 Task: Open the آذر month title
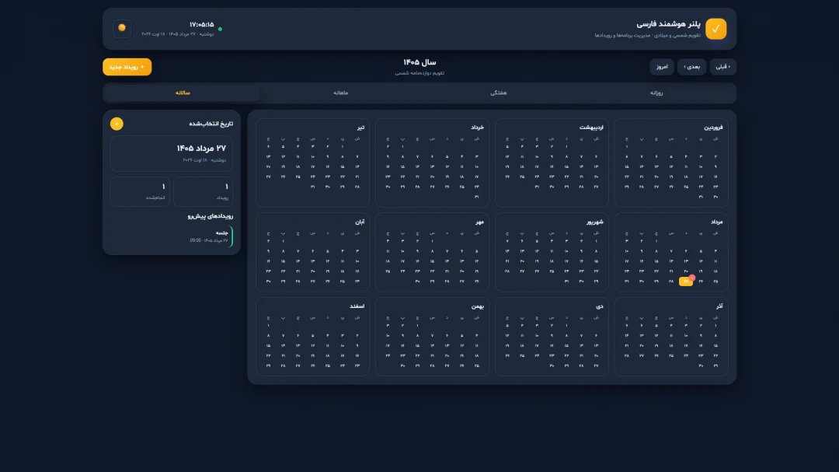(x=719, y=306)
